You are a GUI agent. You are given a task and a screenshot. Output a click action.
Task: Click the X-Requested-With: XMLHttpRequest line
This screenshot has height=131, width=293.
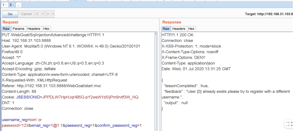tap(35, 80)
